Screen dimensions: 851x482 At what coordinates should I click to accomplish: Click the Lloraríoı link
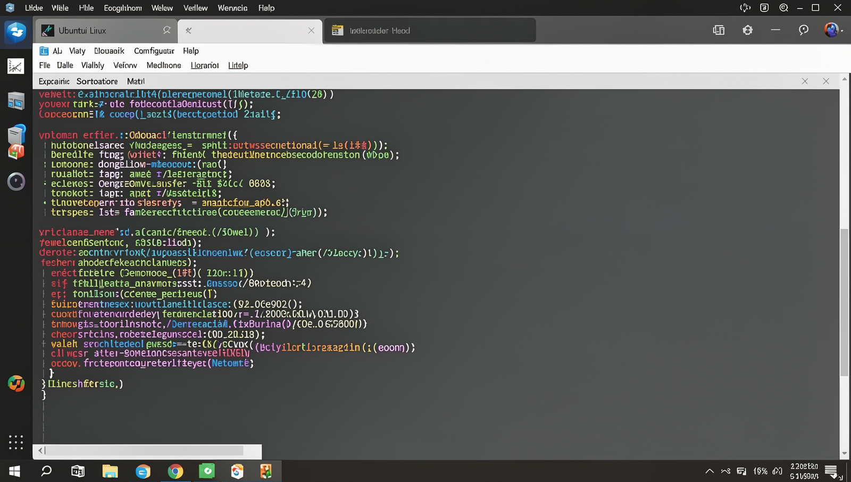(205, 65)
